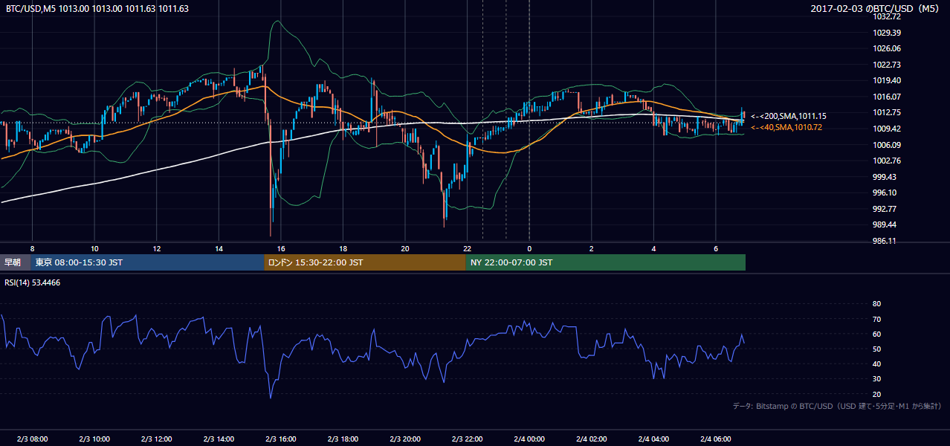Click RSI axis level 80
Viewport: 950px width, 446px height.
[876, 304]
